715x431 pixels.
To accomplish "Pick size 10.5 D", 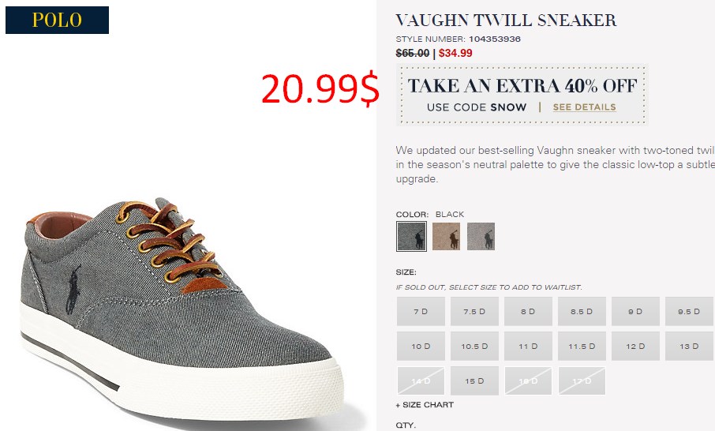I will click(474, 347).
